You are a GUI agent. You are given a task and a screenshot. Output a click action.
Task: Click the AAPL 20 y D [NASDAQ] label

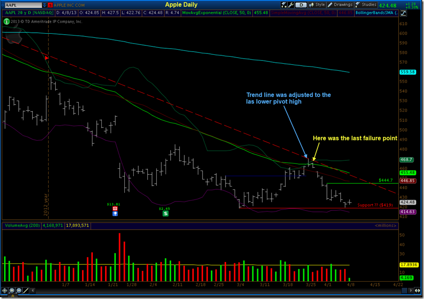(29, 13)
